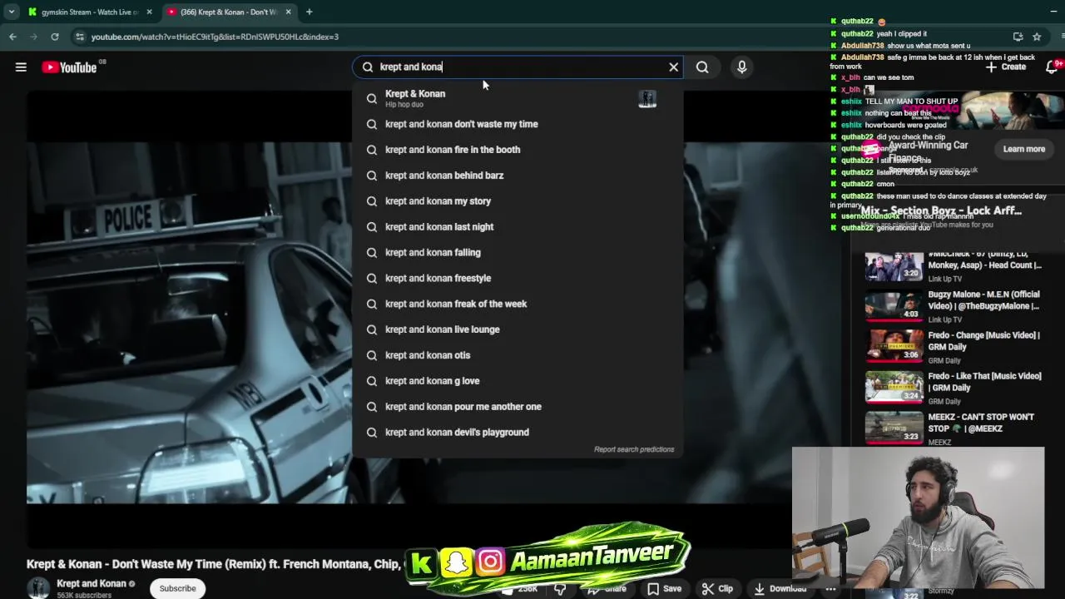Select krept and konan otis suggestion
Viewport: 1065px width, 599px height.
[x=517, y=355]
